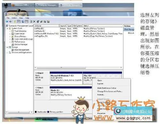The height and width of the screenshot is (124, 160).
Task: Click the Disk 1 drive icon
Action: [x=37, y=88]
